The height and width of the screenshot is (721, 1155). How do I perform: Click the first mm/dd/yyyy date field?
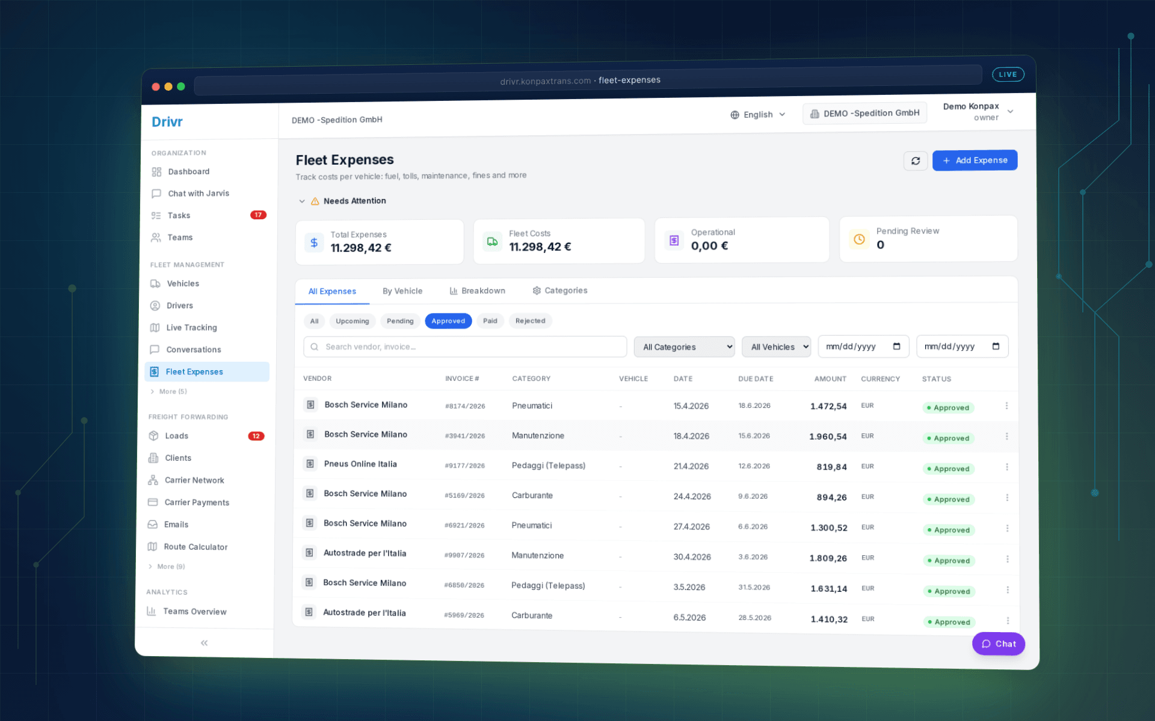(x=863, y=347)
